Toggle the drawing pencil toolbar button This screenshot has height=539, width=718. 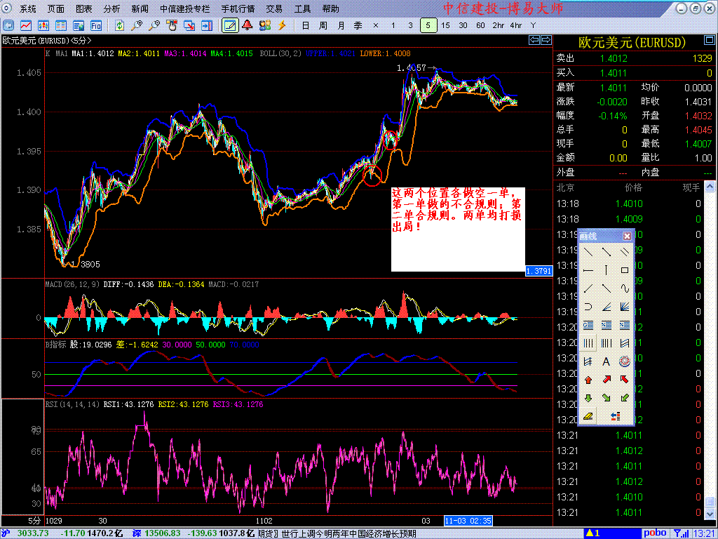(x=229, y=25)
